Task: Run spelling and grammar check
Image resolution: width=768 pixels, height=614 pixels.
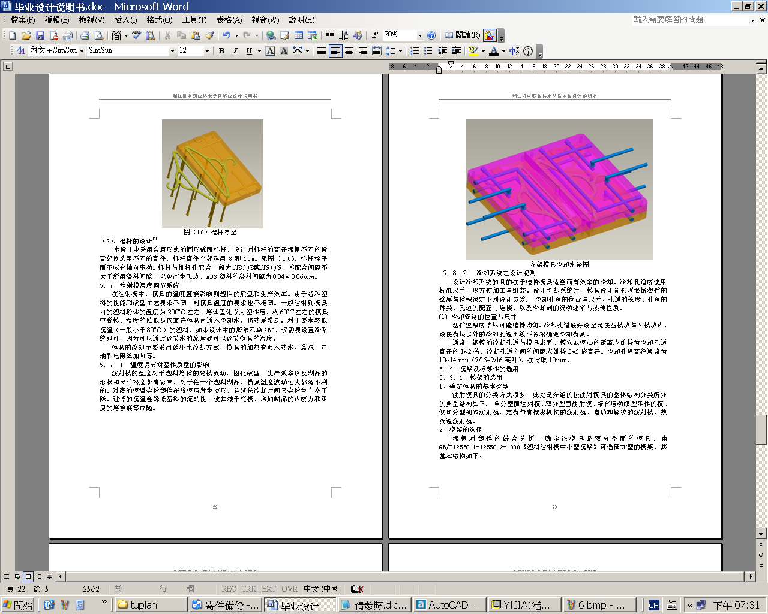Action: 137,35
